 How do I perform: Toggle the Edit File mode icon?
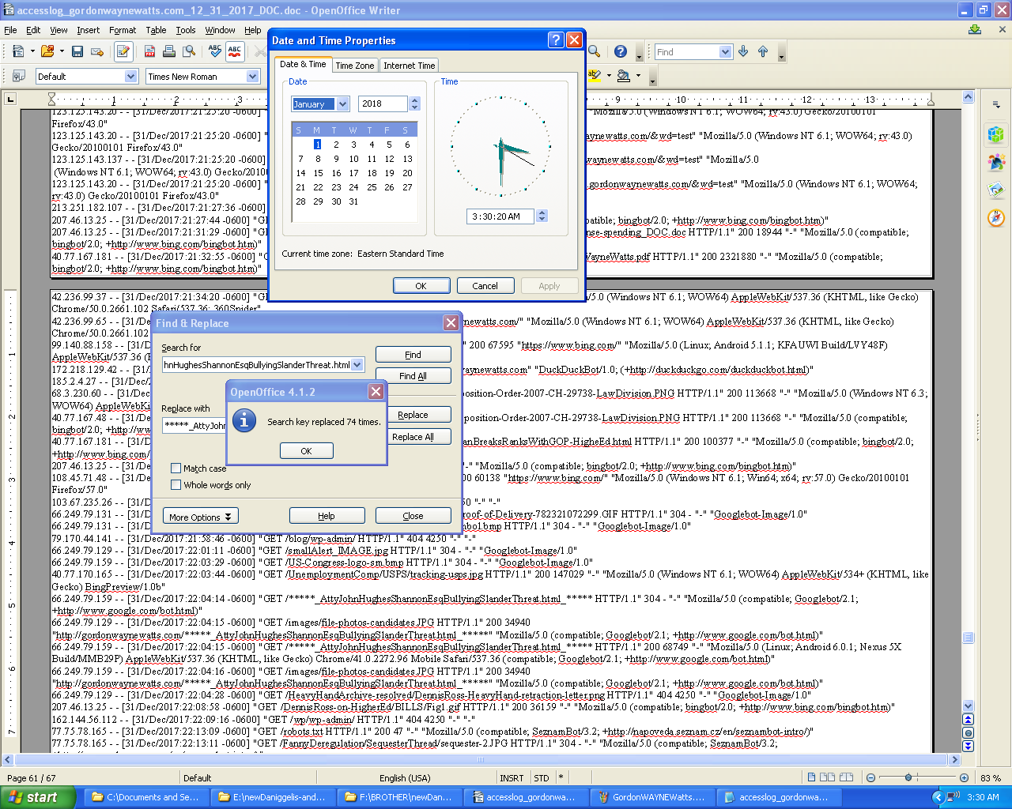point(123,51)
